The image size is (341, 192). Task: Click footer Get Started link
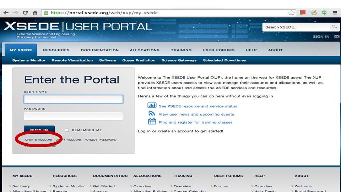point(104,186)
